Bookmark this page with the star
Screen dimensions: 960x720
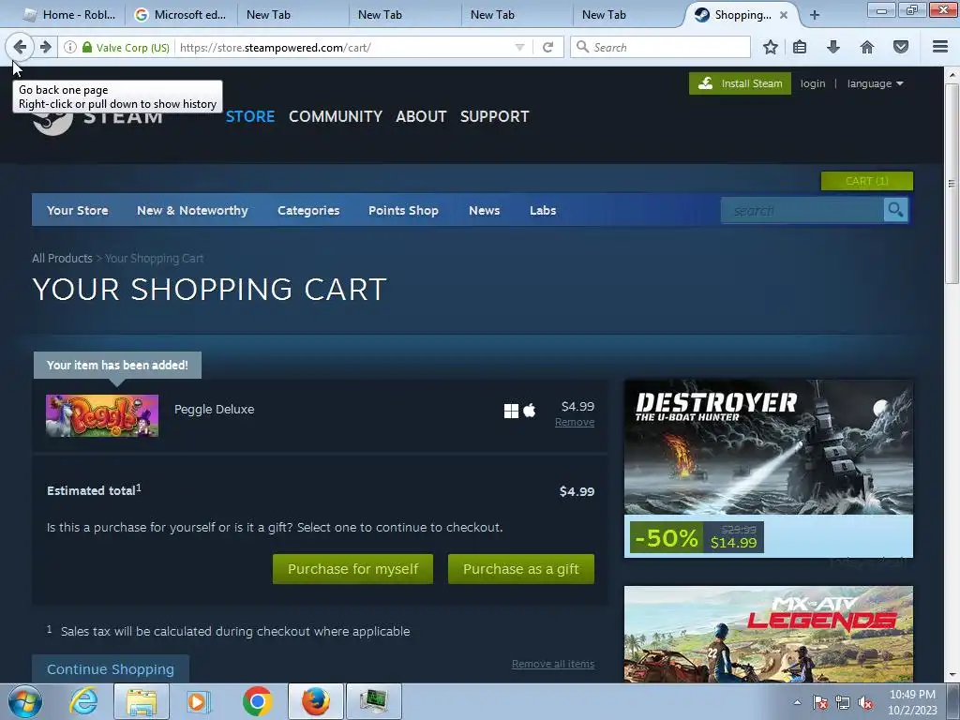[x=771, y=47]
